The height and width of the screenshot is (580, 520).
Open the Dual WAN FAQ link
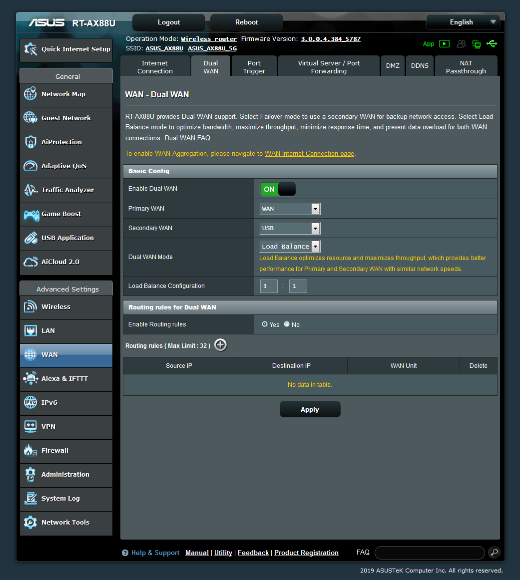pyautogui.click(x=187, y=138)
